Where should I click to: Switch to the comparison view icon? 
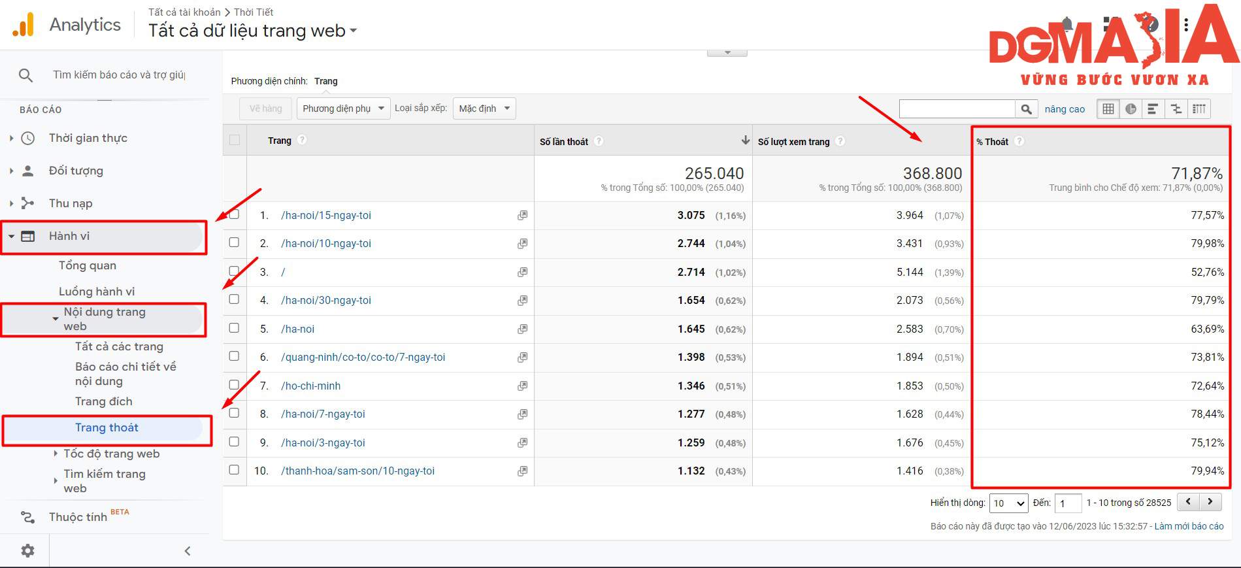1176,109
